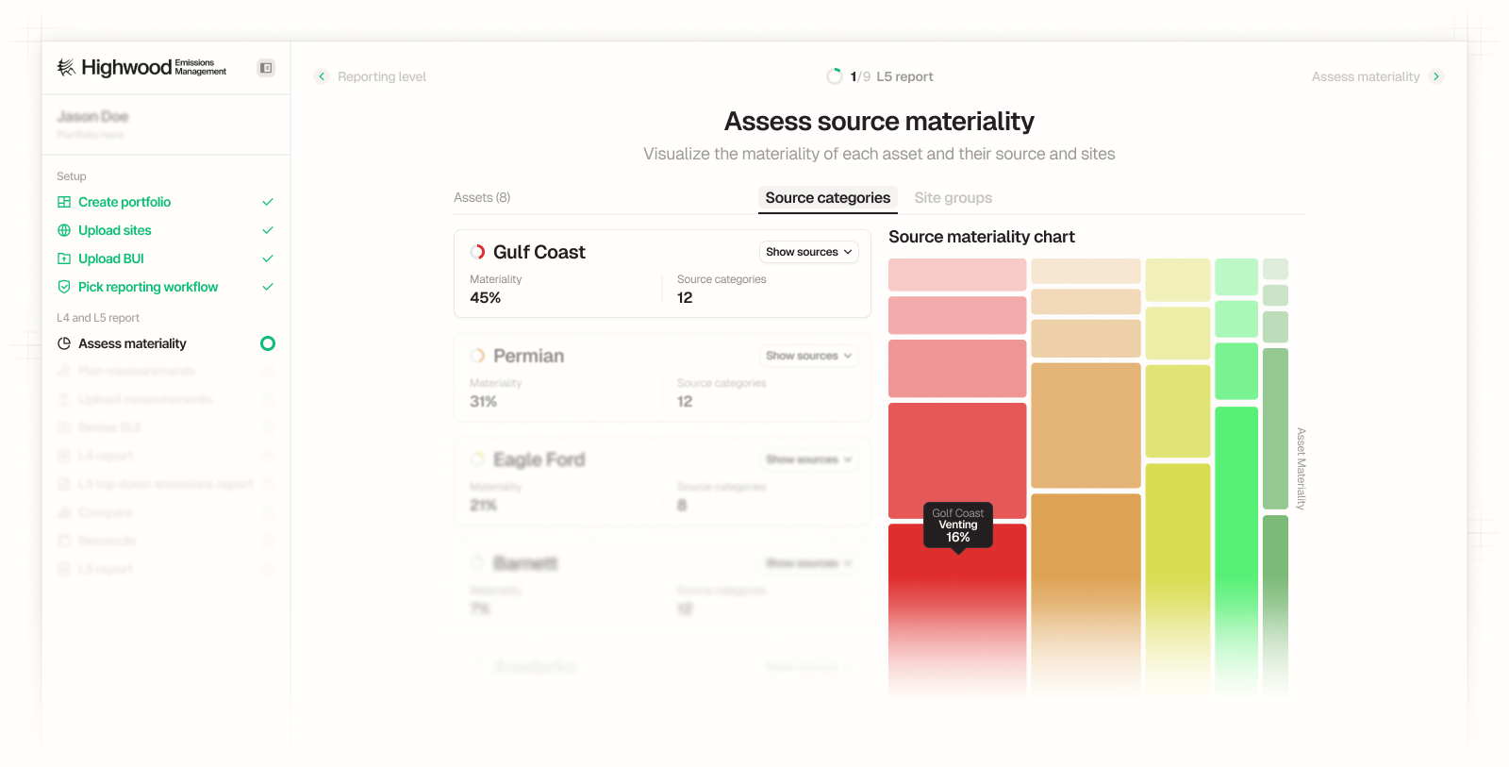
Task: Expand Show sources for Gulf Coast
Action: pyautogui.click(x=809, y=252)
